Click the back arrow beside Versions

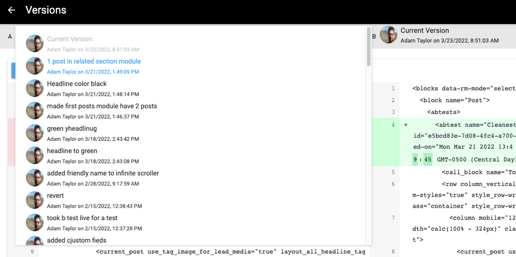pos(12,11)
